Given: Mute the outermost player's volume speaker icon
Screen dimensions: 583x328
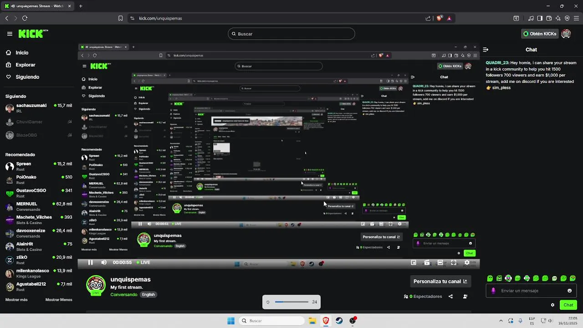Looking at the screenshot, I should 104,262.
